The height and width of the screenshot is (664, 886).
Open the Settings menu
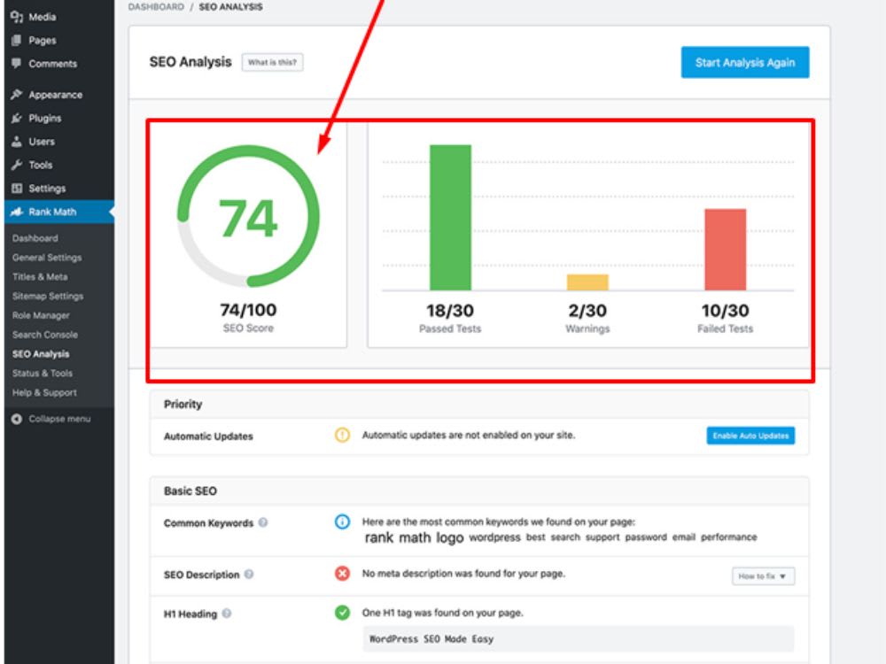click(58, 189)
